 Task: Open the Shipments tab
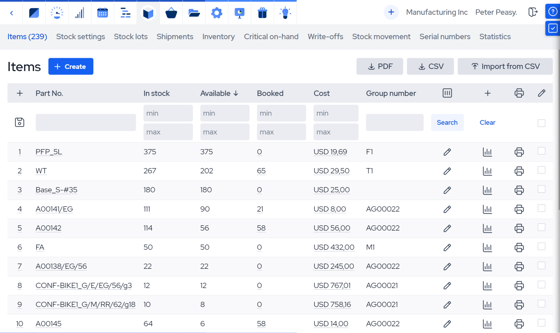coord(175,36)
